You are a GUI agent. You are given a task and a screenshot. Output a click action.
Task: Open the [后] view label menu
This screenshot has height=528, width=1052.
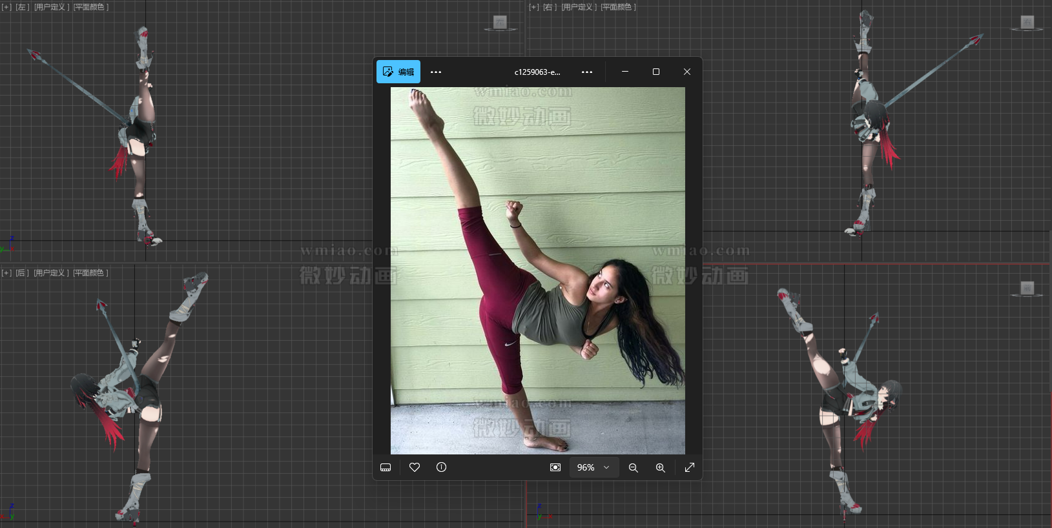click(22, 273)
